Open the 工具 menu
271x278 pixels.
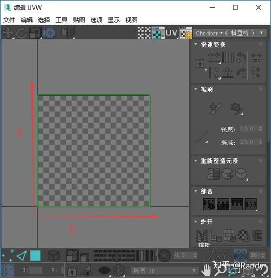point(61,20)
